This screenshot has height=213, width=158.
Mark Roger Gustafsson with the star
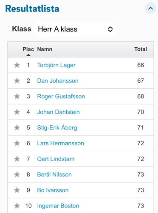tap(17, 96)
